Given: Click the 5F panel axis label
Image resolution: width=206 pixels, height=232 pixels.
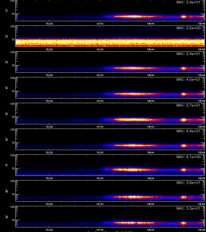Looking at the screenshot, I should click(7, 113).
